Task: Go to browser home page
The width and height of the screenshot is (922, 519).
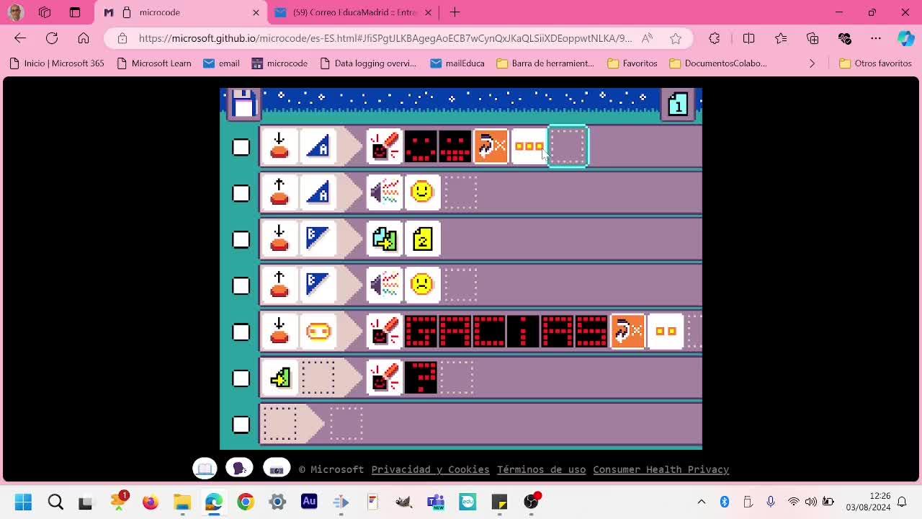Action: coord(84,38)
